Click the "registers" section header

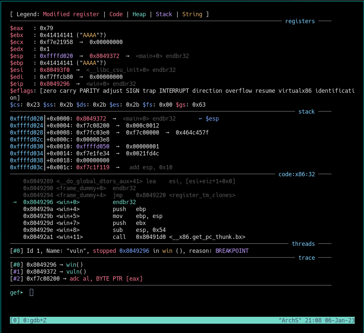click(x=300, y=21)
